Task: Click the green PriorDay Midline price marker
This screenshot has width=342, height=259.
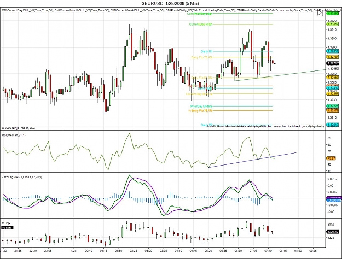Action: pyautogui.click(x=332, y=106)
